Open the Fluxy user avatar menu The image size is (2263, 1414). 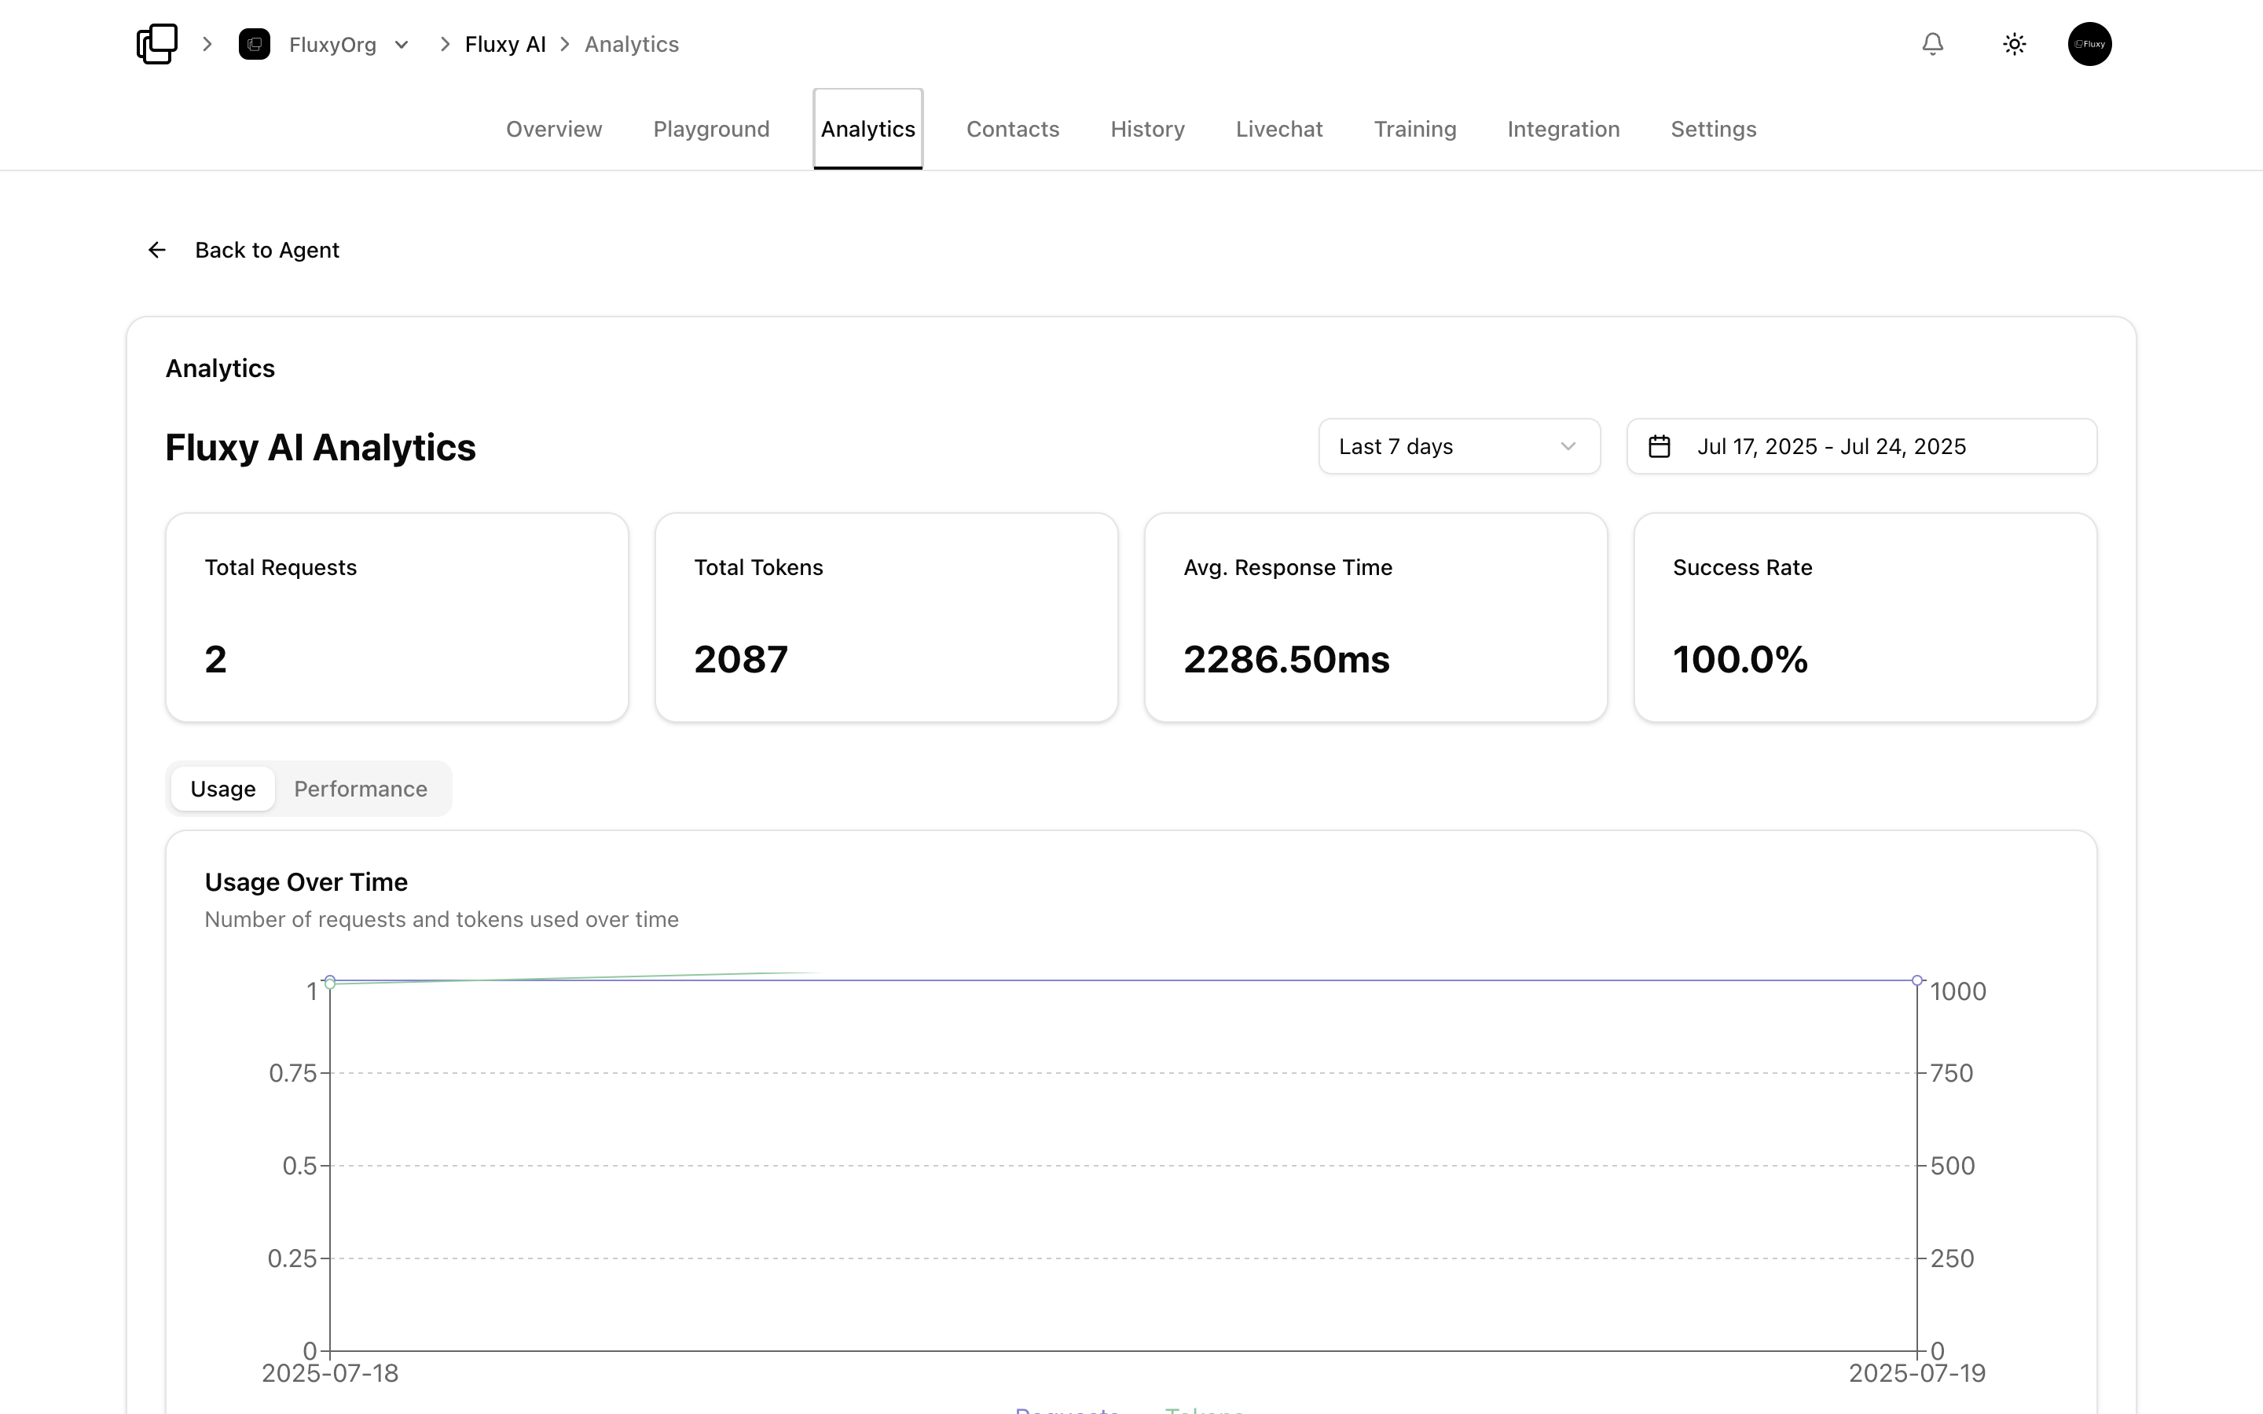click(2089, 44)
